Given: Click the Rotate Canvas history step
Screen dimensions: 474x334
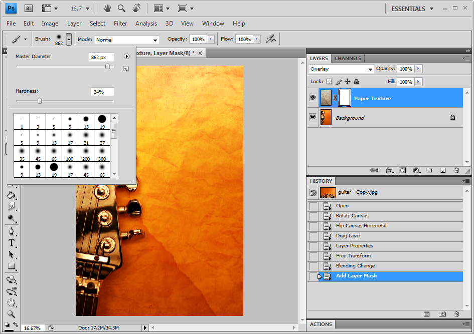Looking at the screenshot, I should 352,216.
